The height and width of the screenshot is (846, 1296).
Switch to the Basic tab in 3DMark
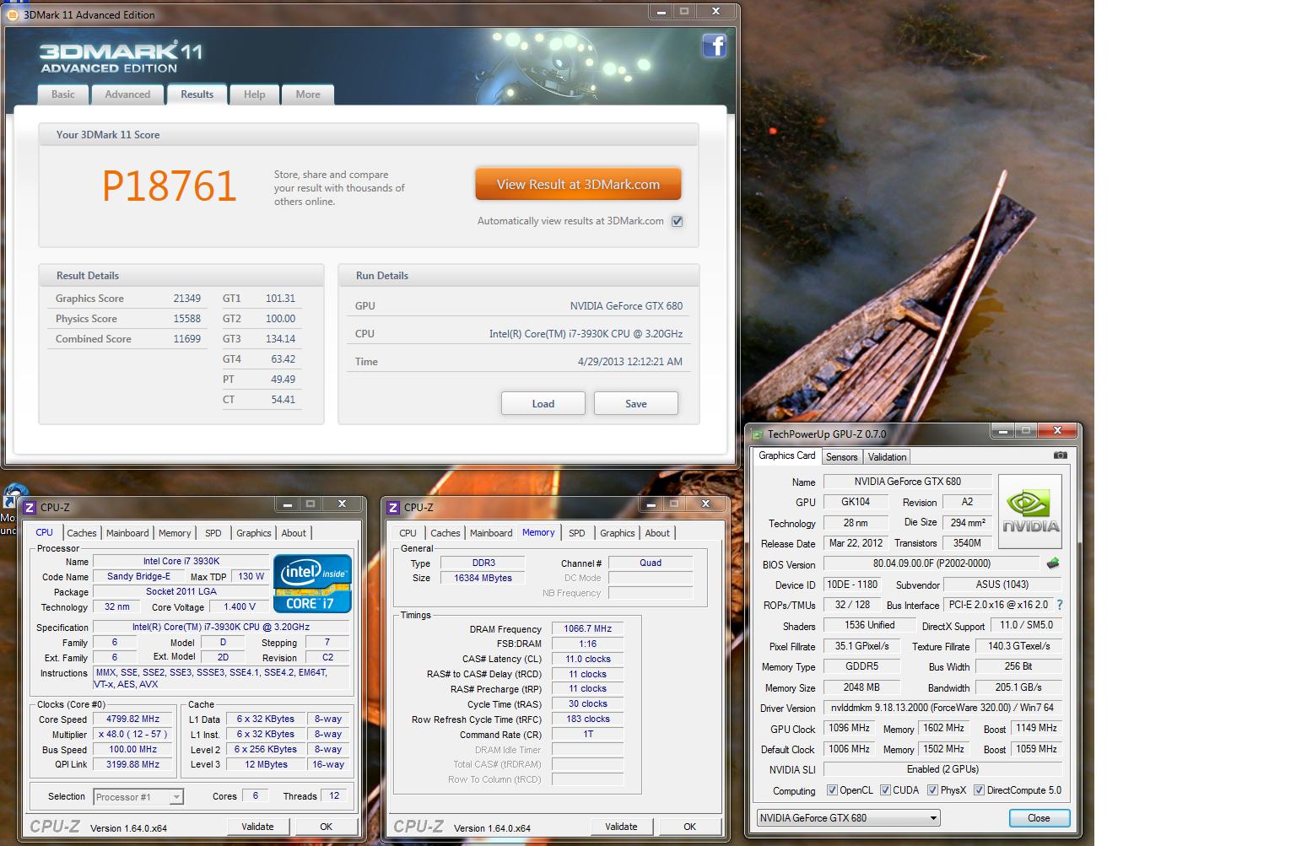pos(63,94)
